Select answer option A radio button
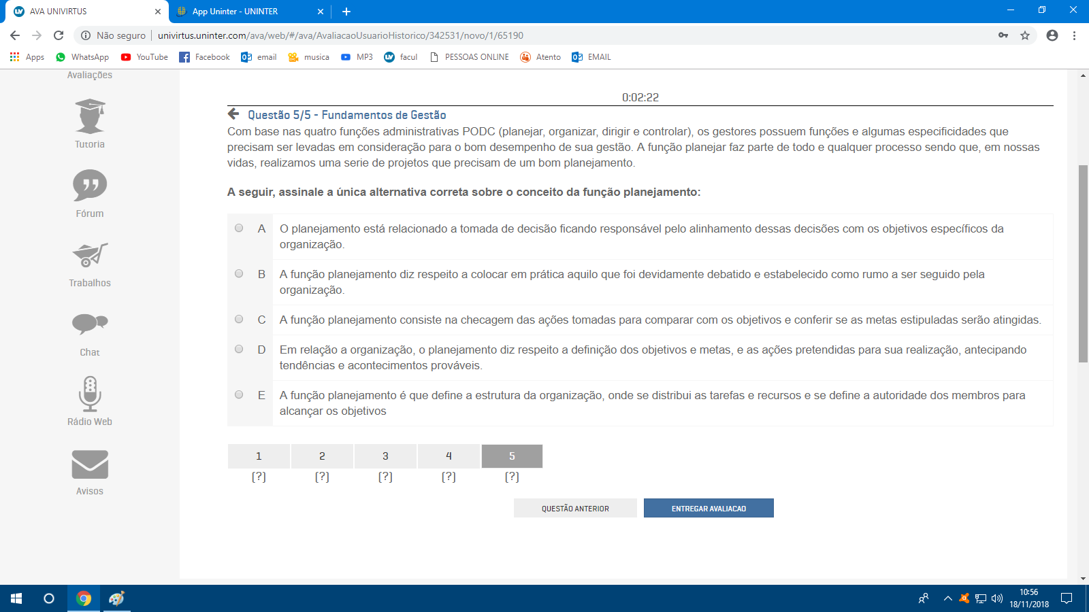Viewport: 1089px width, 612px height. [x=239, y=228]
